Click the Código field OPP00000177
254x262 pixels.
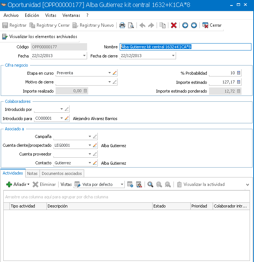pos(59,47)
